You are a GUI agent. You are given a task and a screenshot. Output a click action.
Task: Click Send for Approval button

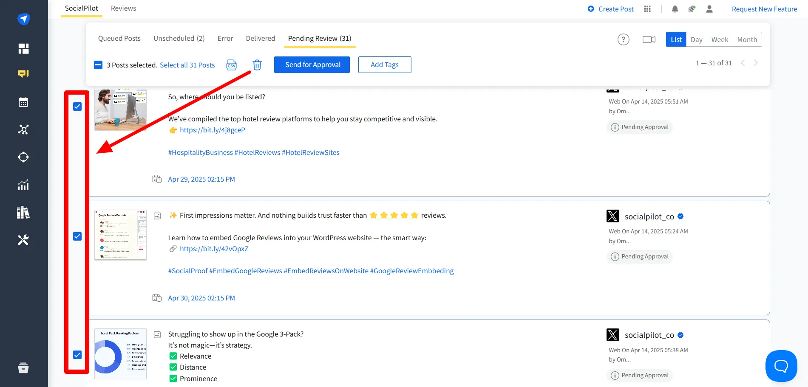coord(312,64)
